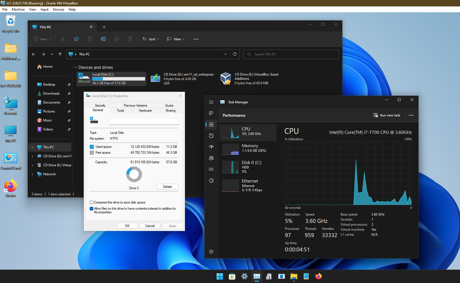This screenshot has height=283, width=460.
Task: Select CD Drive (E:) VirtualBox Guest Additions
Action: (x=254, y=79)
